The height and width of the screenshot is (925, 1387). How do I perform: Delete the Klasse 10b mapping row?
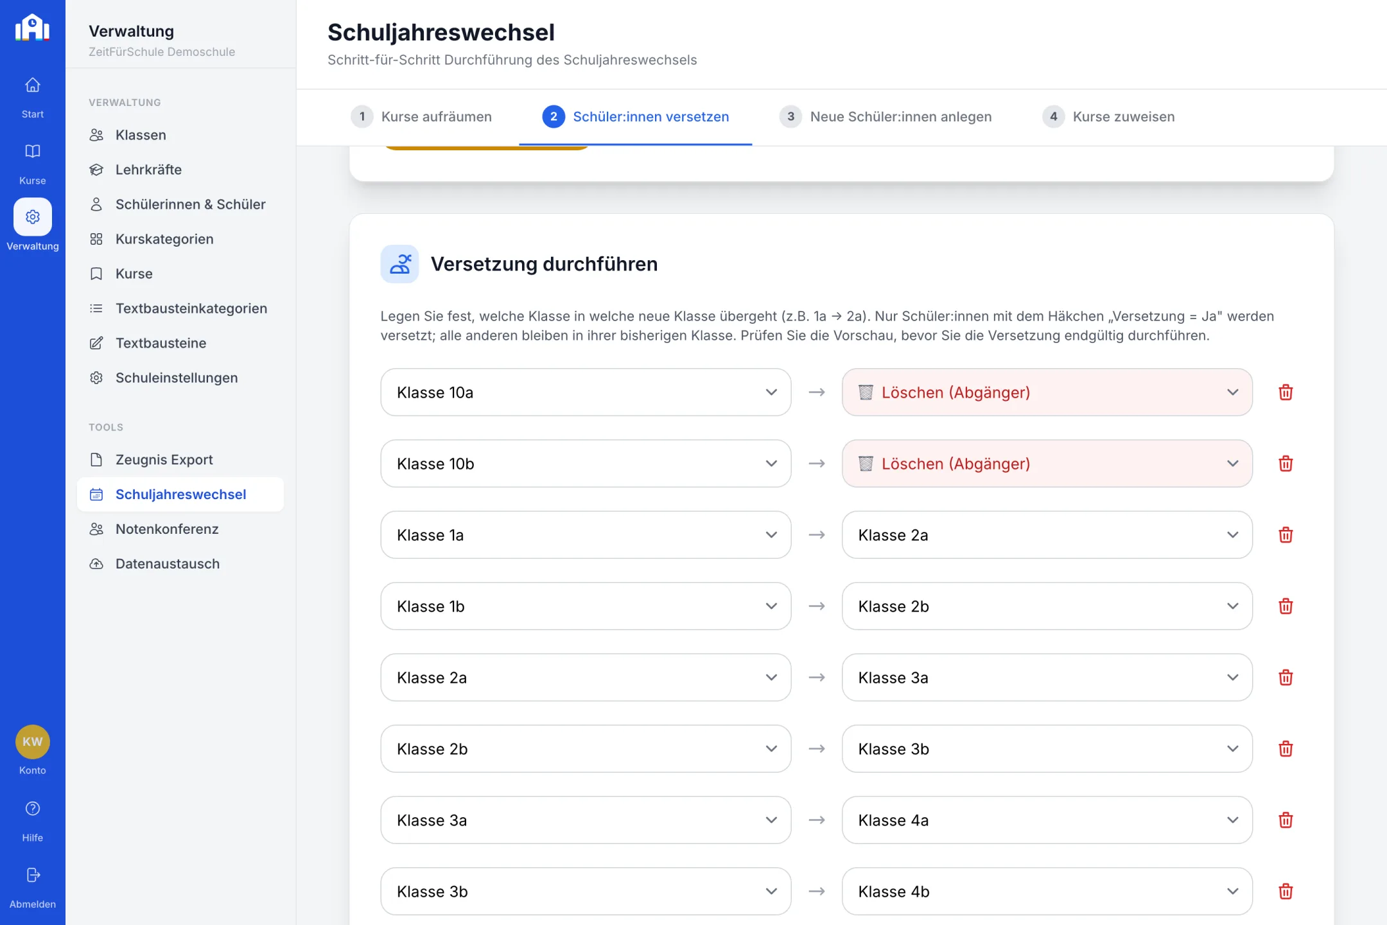[x=1286, y=464]
